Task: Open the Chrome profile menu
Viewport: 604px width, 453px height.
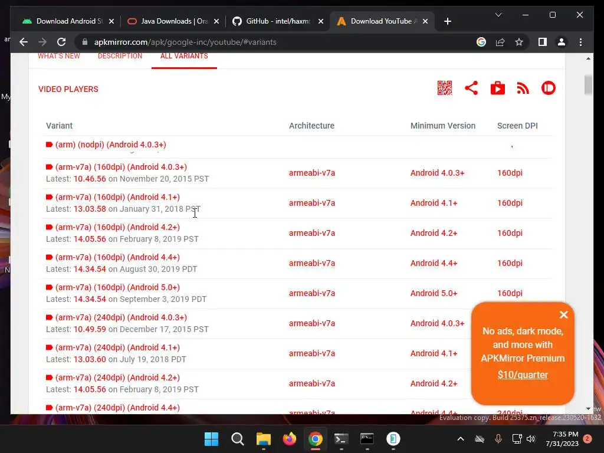Action: [x=562, y=42]
